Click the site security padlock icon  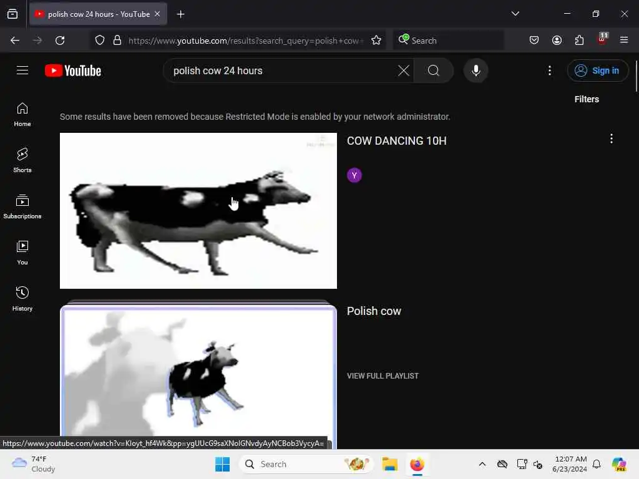coord(117,41)
